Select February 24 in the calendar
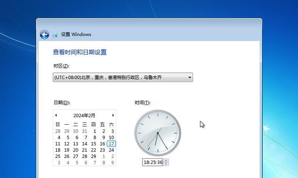298x178 pixels. [111, 150]
